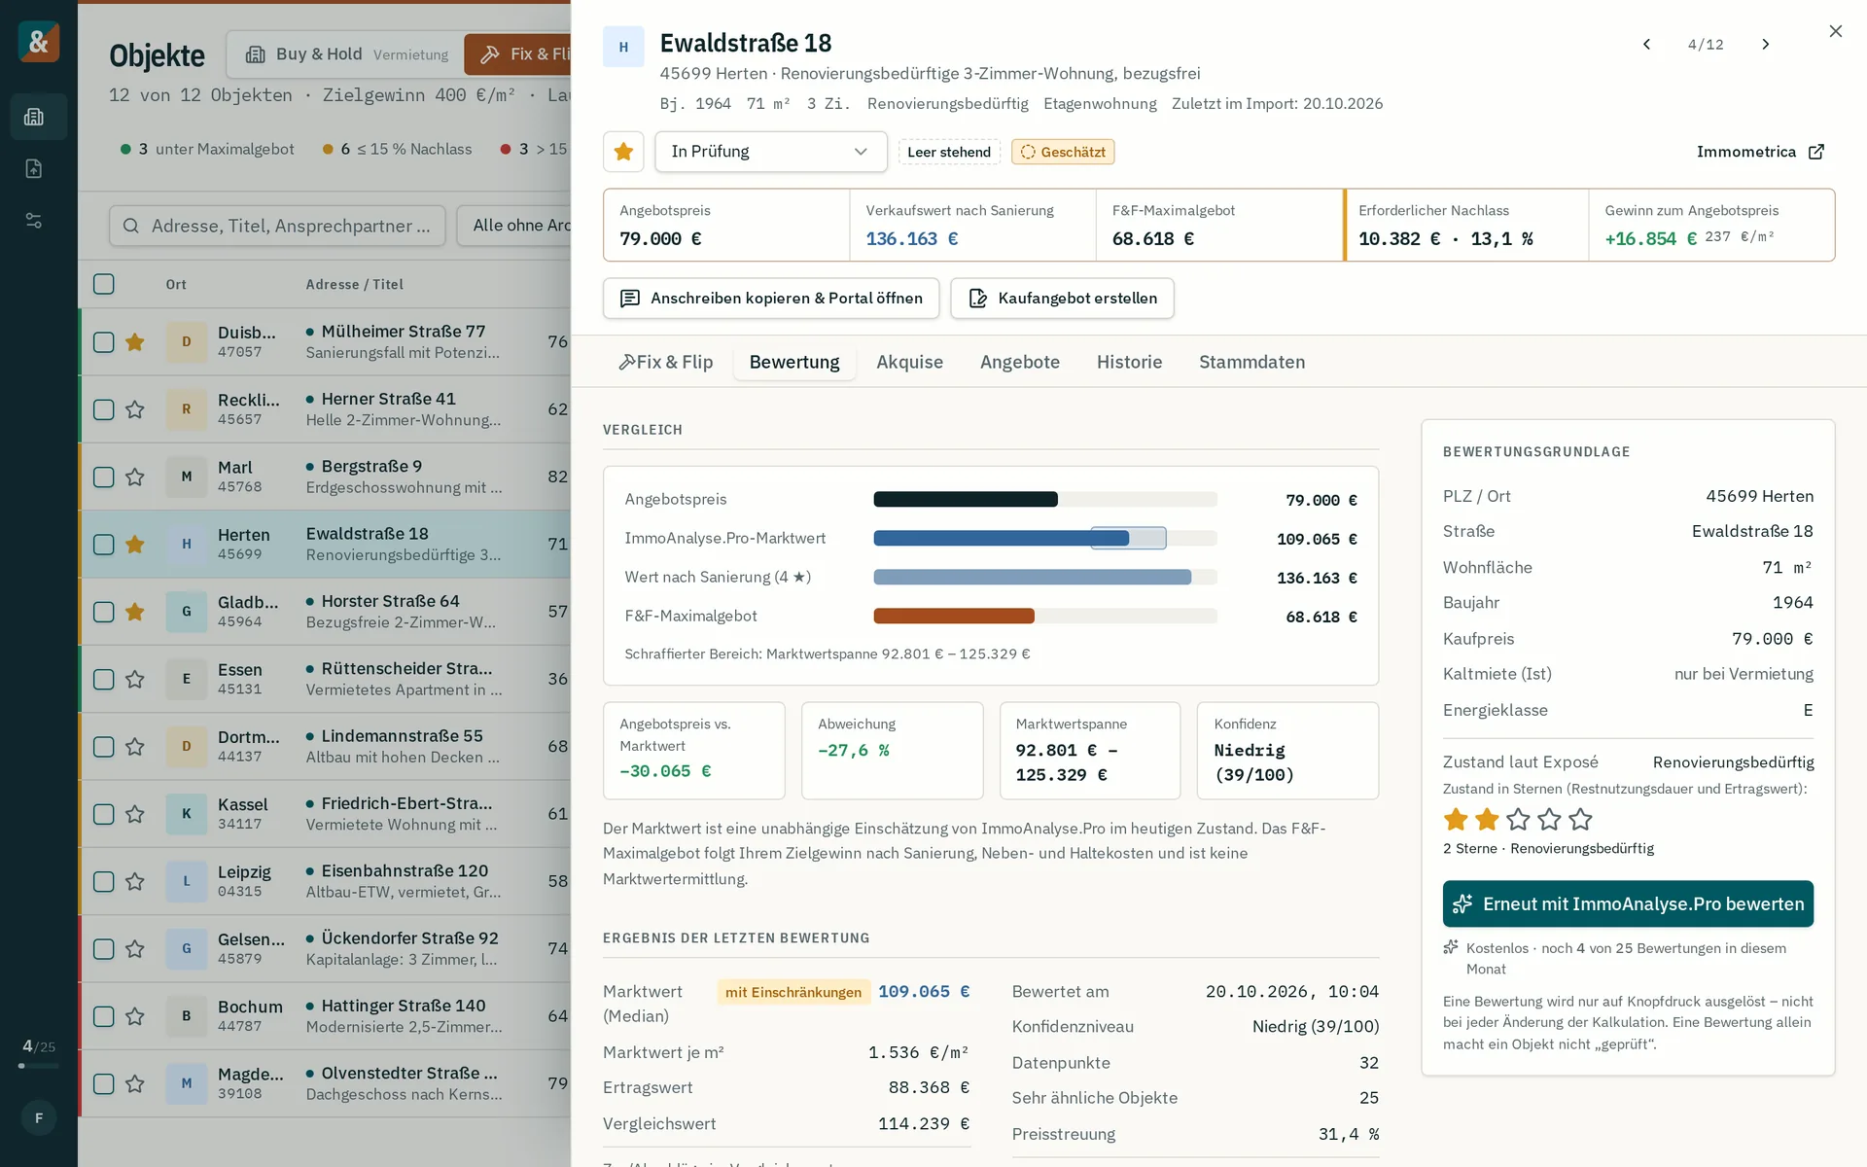Switch to Fix & Flip tab

666,362
